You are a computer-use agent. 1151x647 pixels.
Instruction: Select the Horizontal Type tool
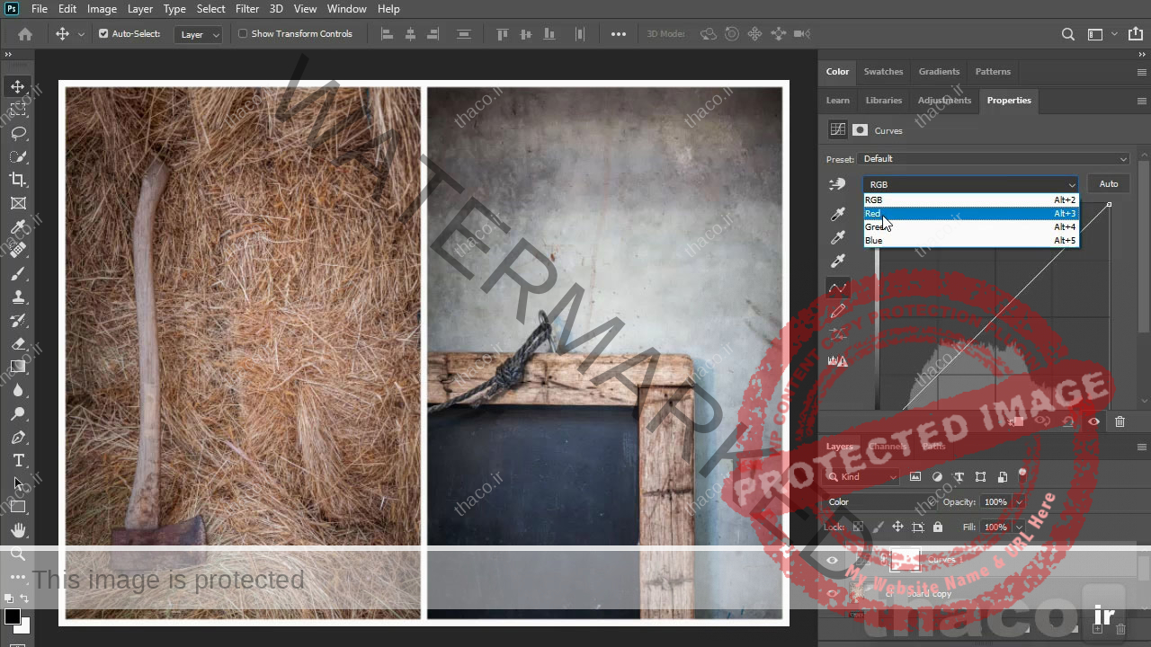click(18, 460)
